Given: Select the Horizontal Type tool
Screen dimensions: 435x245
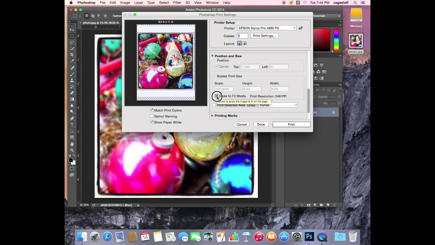Looking at the screenshot, I should pos(72,125).
